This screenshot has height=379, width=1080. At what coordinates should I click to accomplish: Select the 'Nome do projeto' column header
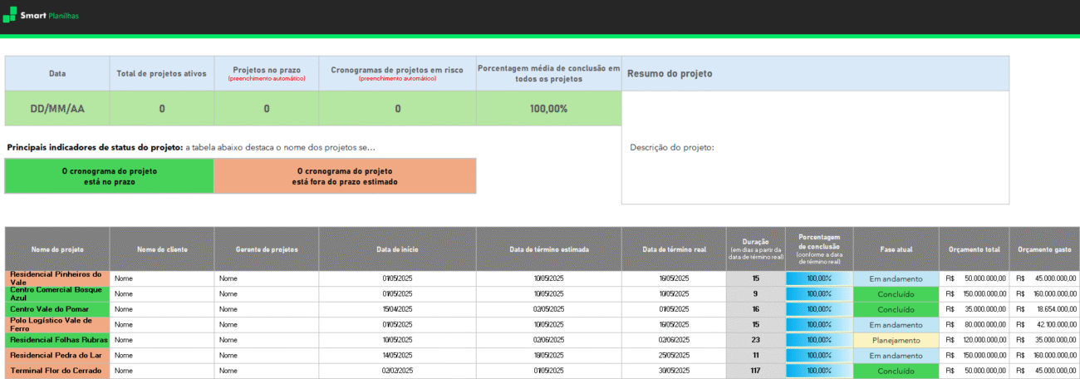tap(57, 249)
